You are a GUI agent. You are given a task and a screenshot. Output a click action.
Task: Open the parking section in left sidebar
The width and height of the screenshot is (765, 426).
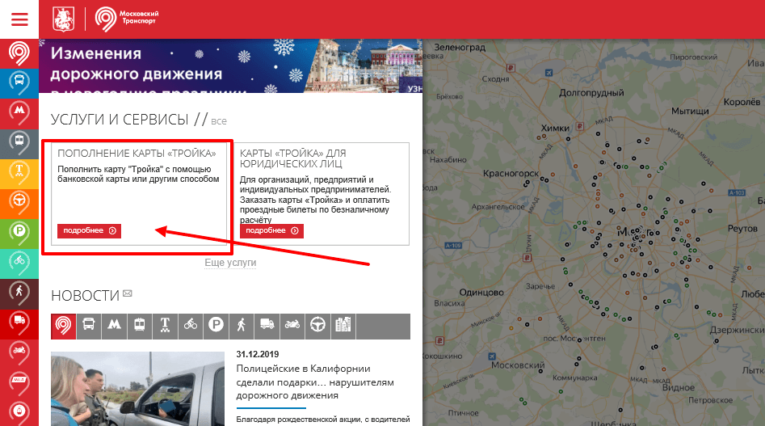[x=19, y=234]
